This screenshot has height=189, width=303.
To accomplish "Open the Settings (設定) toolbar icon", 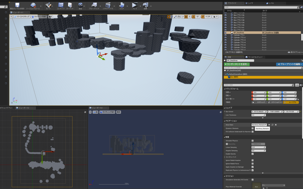I will [x=80, y=5].
